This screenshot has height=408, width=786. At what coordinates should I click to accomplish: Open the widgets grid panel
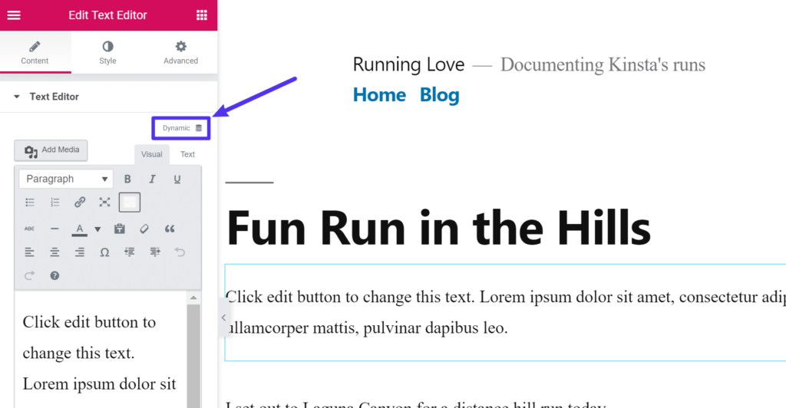coord(202,15)
